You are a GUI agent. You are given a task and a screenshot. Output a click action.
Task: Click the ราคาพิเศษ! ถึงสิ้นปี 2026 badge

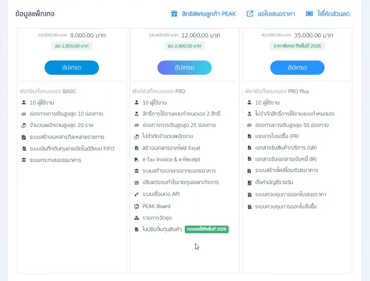(x=297, y=46)
